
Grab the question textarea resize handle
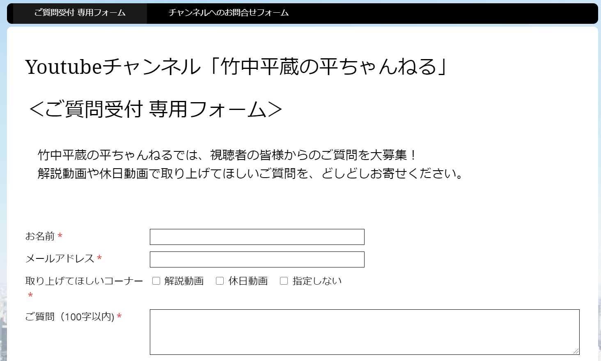coord(576,351)
